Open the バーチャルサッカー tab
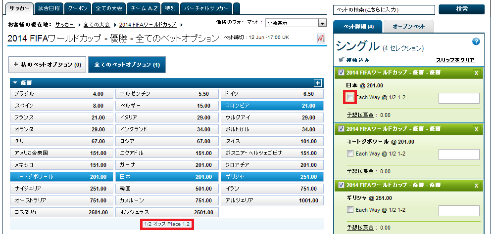492x234 pixels. [206, 8]
